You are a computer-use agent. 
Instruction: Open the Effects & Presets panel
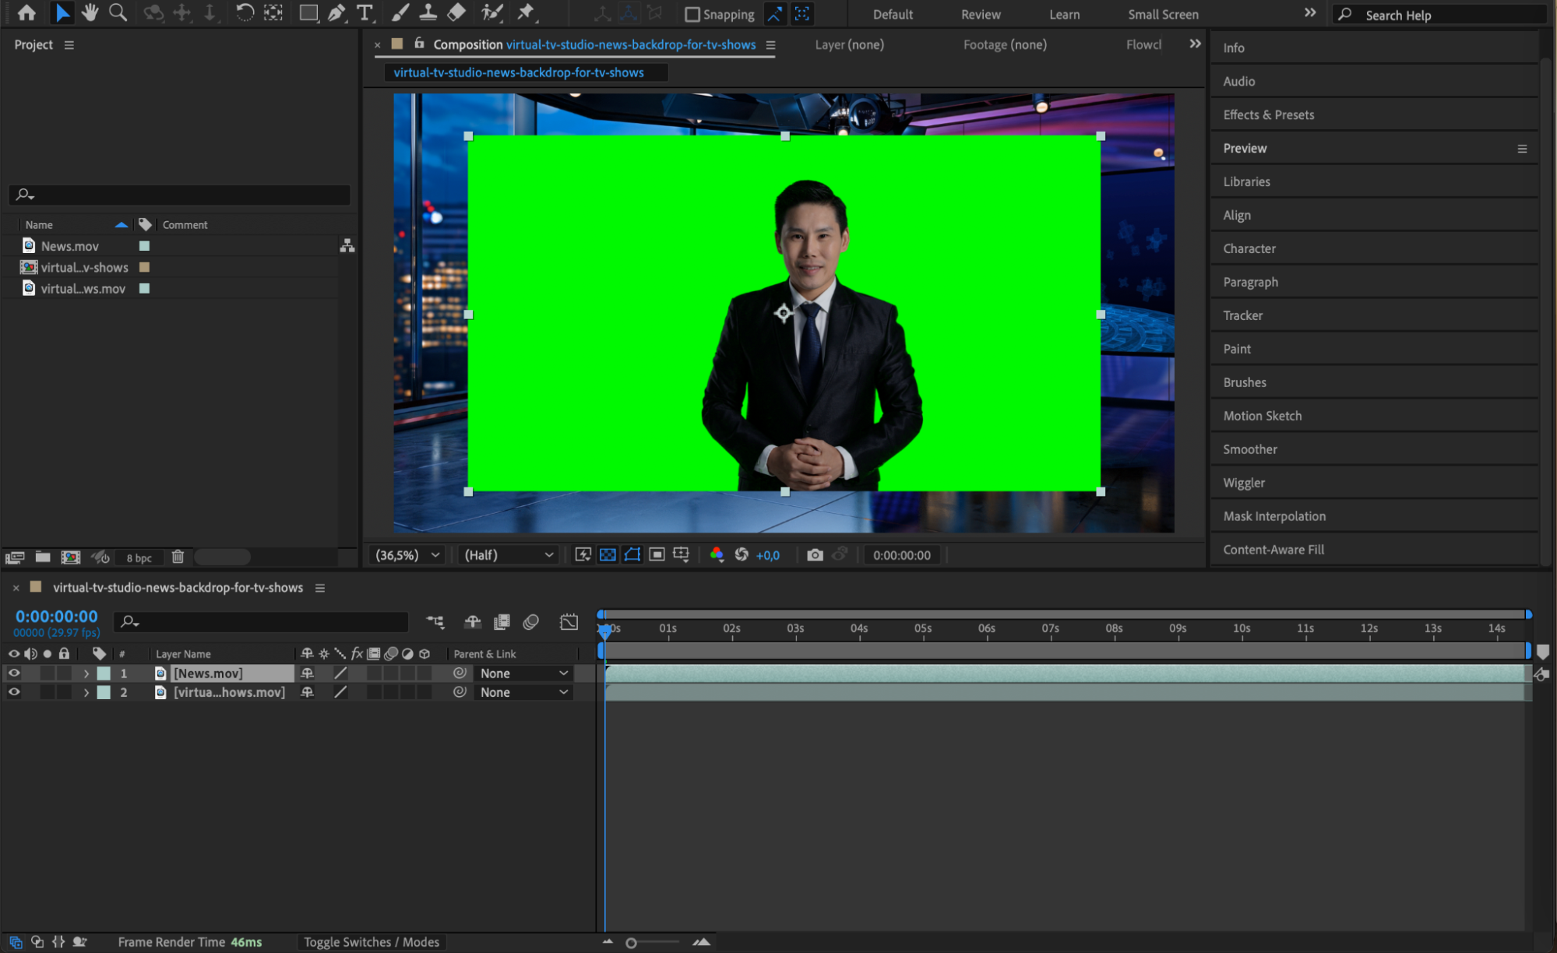point(1268,114)
